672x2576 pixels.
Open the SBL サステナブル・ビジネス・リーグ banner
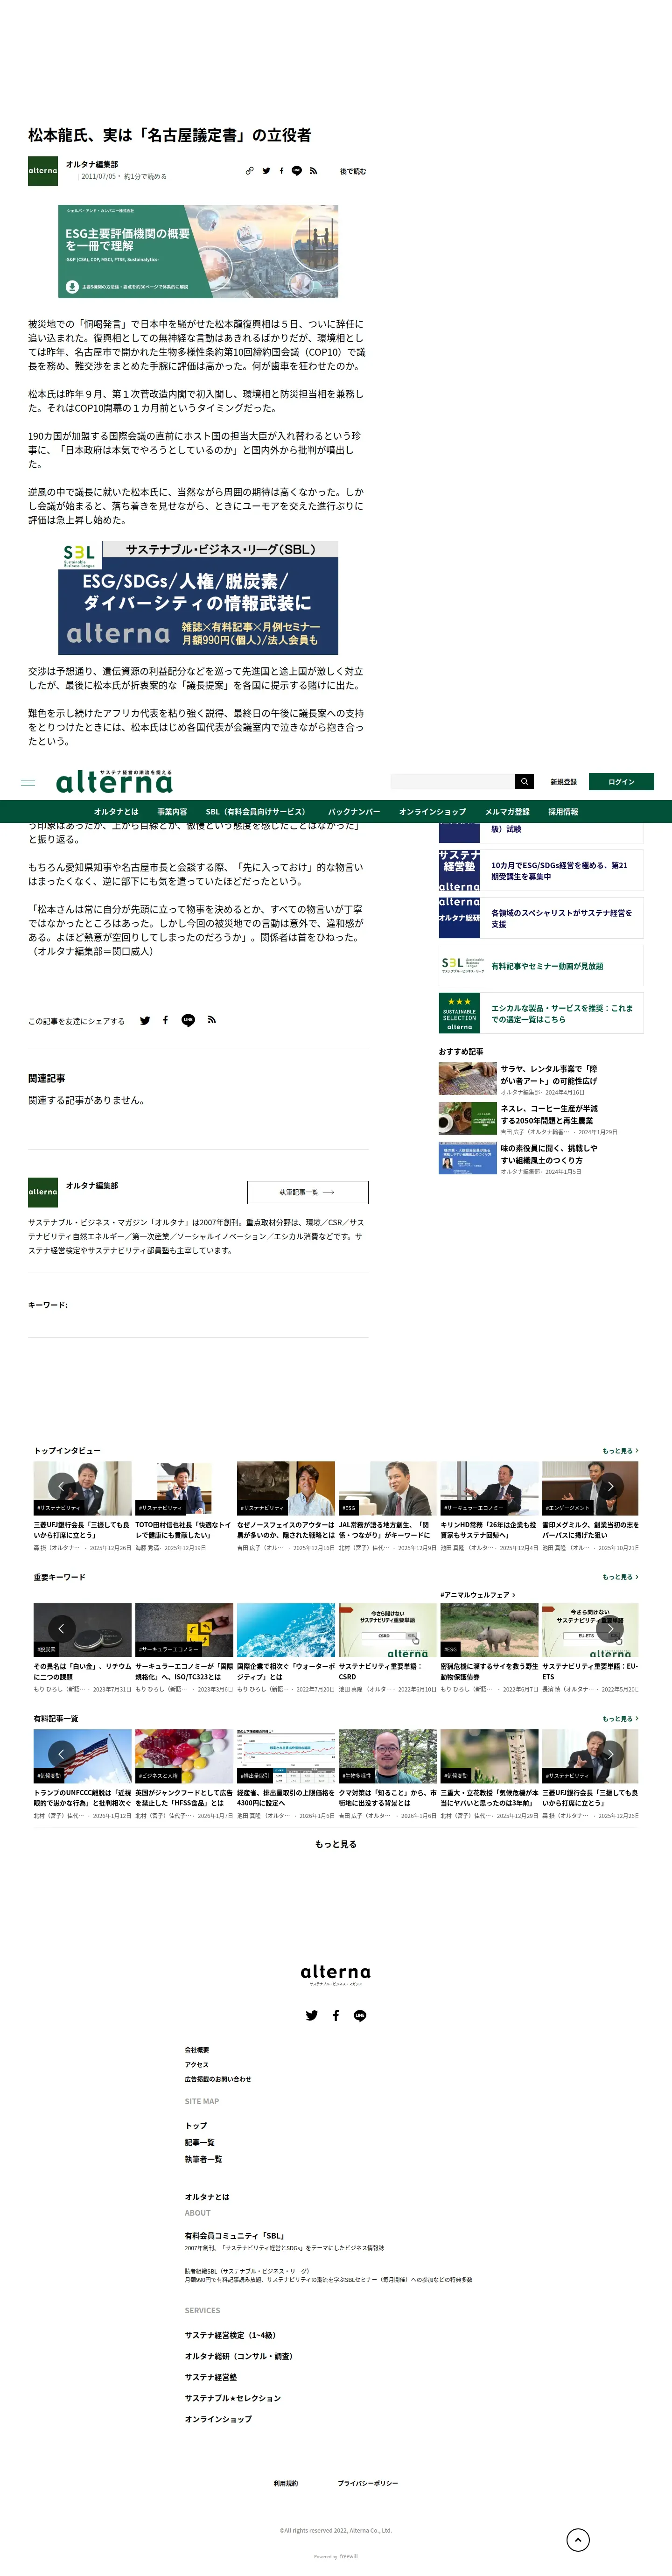click(x=198, y=598)
